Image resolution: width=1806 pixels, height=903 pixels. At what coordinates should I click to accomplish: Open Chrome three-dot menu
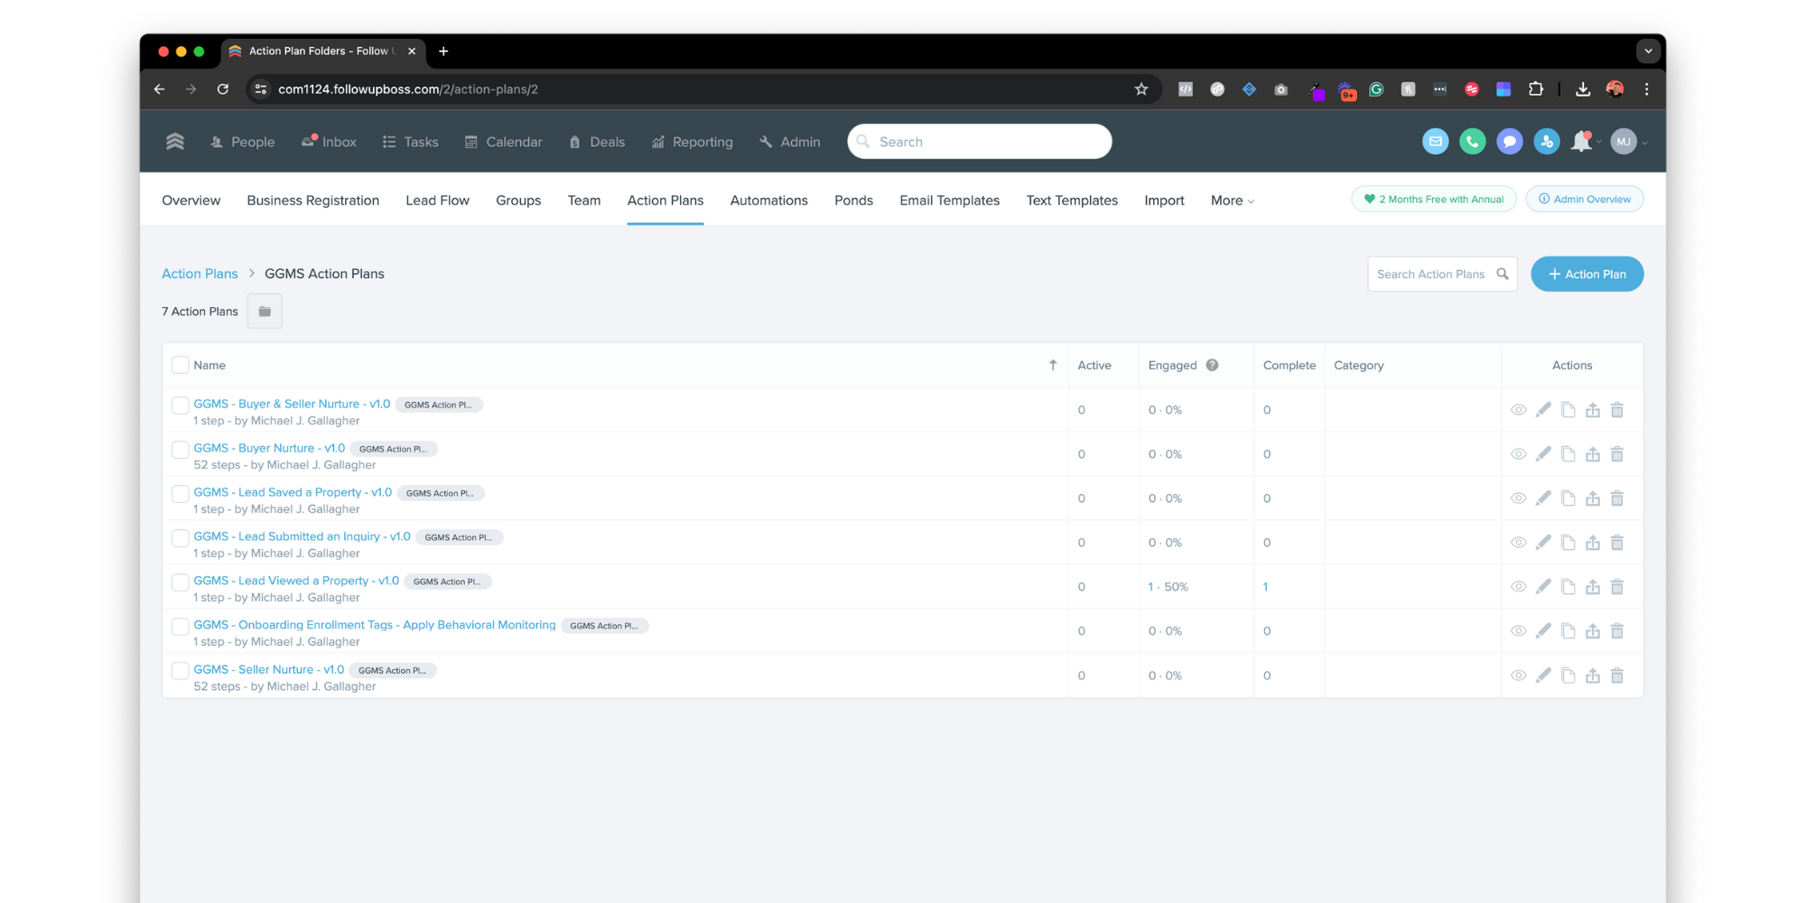pyautogui.click(x=1646, y=89)
